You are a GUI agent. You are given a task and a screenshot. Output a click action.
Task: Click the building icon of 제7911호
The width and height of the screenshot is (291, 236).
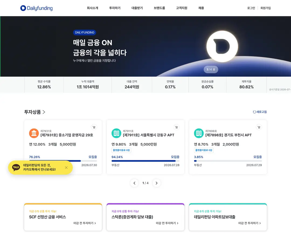116,133
